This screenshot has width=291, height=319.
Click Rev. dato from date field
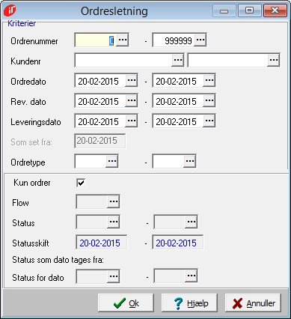click(100, 100)
